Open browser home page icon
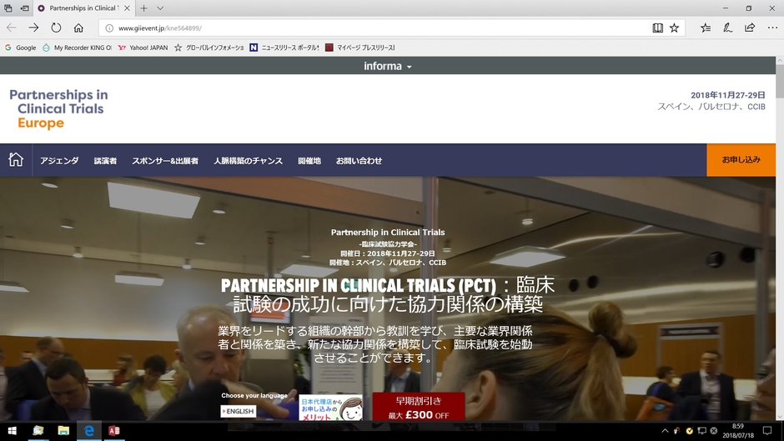 pos(78,28)
